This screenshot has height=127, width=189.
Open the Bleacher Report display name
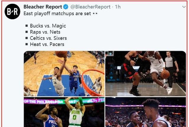[x=43, y=7]
